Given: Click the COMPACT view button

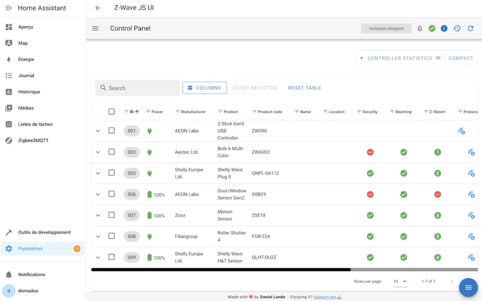Looking at the screenshot, I should click(x=460, y=58).
